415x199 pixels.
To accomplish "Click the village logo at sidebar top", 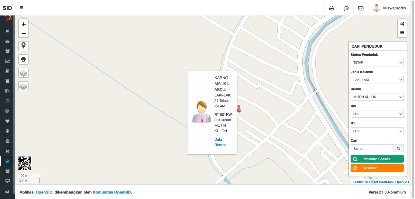I will (8, 18).
